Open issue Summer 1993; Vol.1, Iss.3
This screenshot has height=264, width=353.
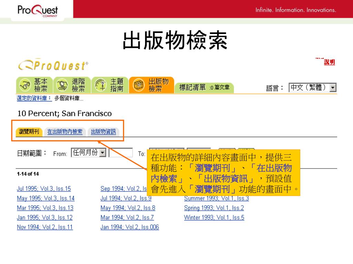point(216,198)
